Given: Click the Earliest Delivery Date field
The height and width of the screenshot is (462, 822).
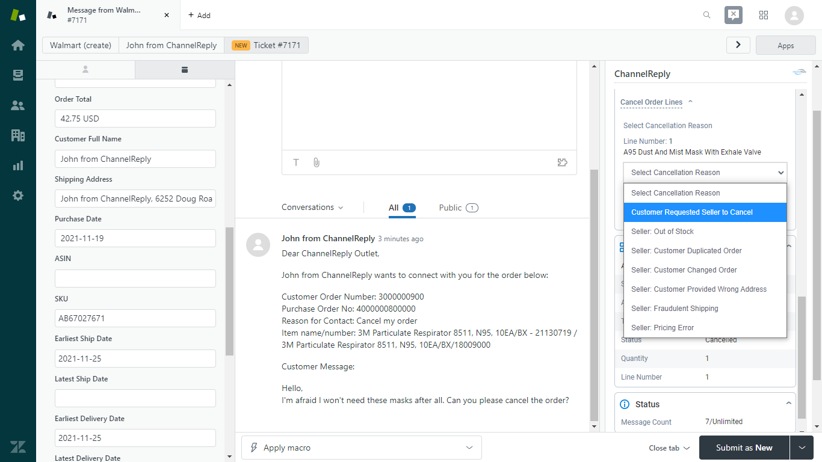Looking at the screenshot, I should tap(135, 438).
